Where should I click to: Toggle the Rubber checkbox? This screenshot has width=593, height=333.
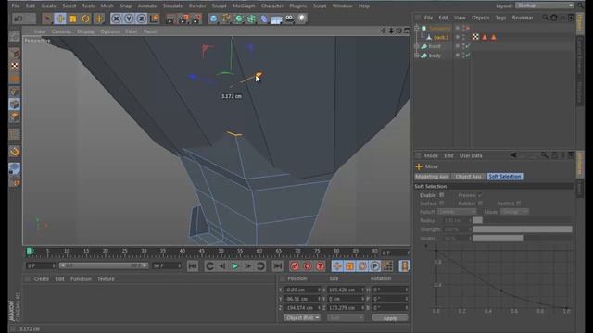pyautogui.click(x=480, y=203)
